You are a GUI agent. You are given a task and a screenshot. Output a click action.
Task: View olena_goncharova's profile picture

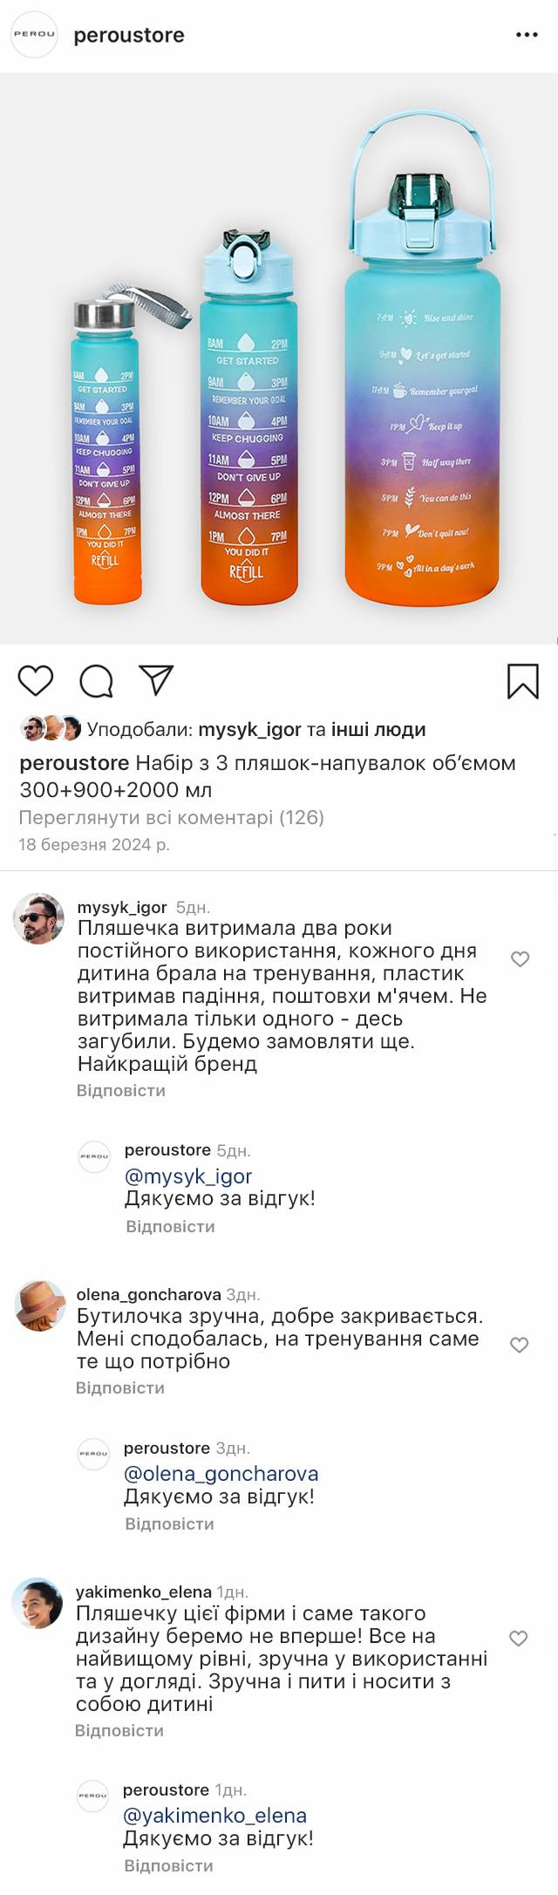(x=40, y=1305)
